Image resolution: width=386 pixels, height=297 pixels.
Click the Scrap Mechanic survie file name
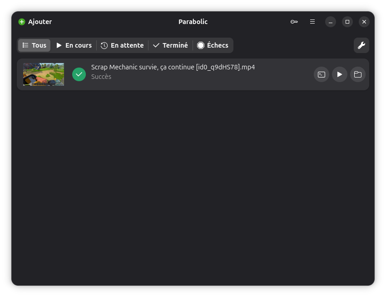coord(173,67)
